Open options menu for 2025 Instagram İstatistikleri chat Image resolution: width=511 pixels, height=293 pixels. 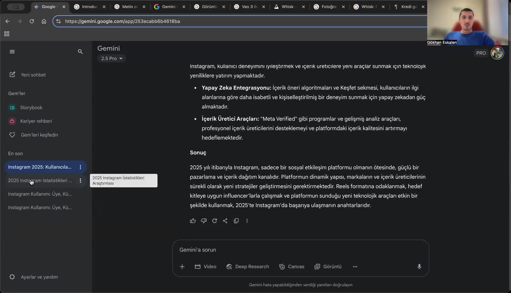coord(80,181)
